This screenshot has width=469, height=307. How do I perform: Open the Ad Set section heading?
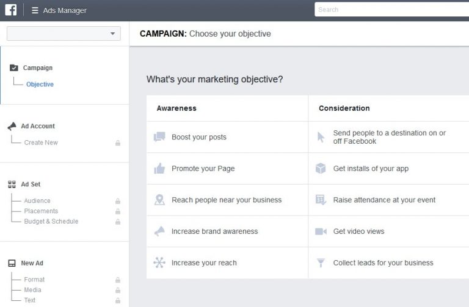pyautogui.click(x=31, y=185)
